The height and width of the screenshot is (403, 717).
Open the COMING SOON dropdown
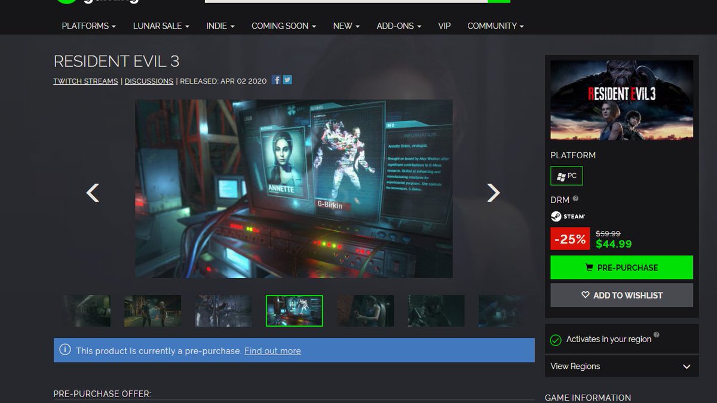coord(283,26)
